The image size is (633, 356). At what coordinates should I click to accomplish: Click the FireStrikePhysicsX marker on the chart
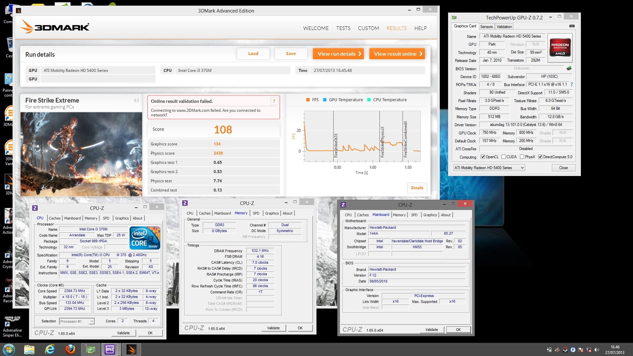click(382, 142)
